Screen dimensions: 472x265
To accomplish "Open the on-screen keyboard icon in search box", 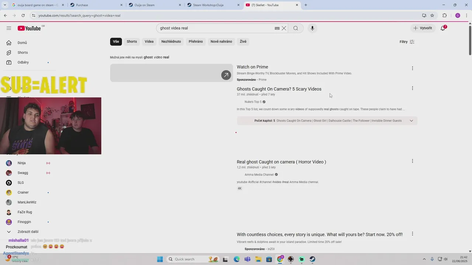I will [x=277, y=28].
